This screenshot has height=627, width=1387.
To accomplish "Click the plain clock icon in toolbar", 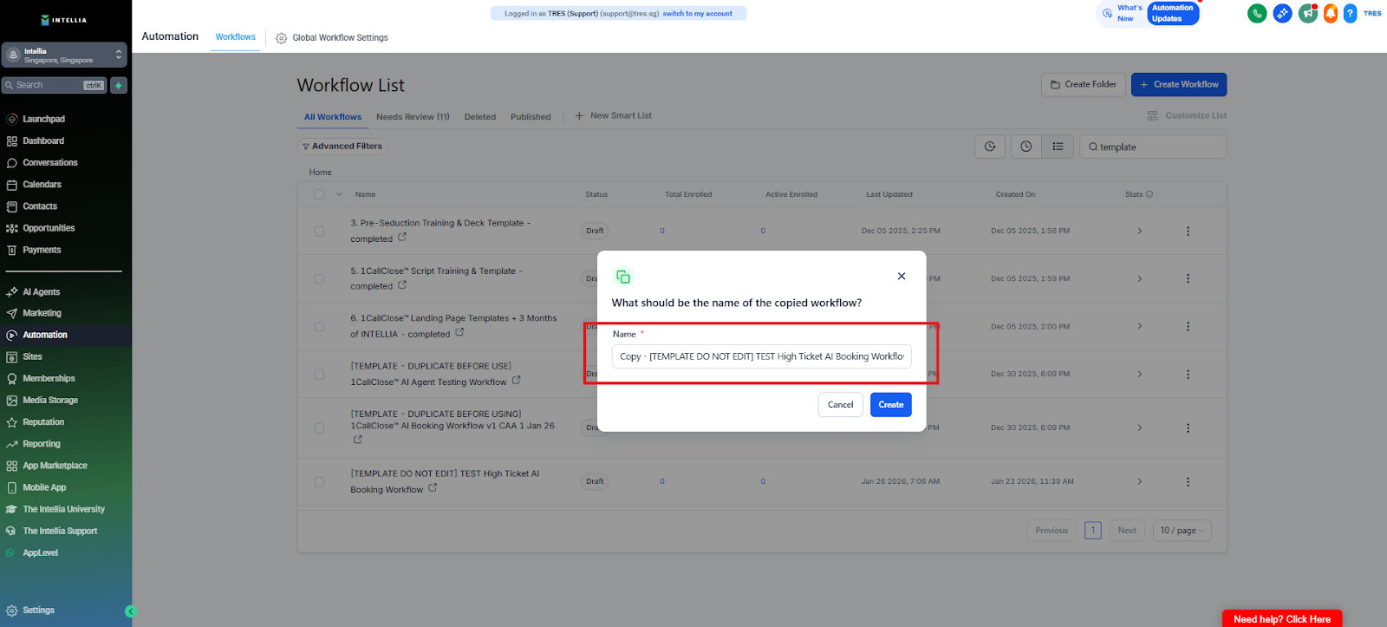I will [x=1026, y=147].
